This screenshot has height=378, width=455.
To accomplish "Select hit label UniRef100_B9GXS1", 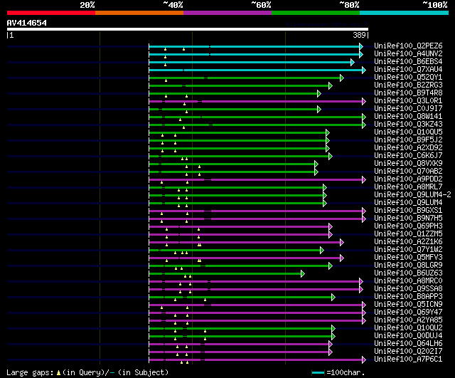I will [x=408, y=211].
